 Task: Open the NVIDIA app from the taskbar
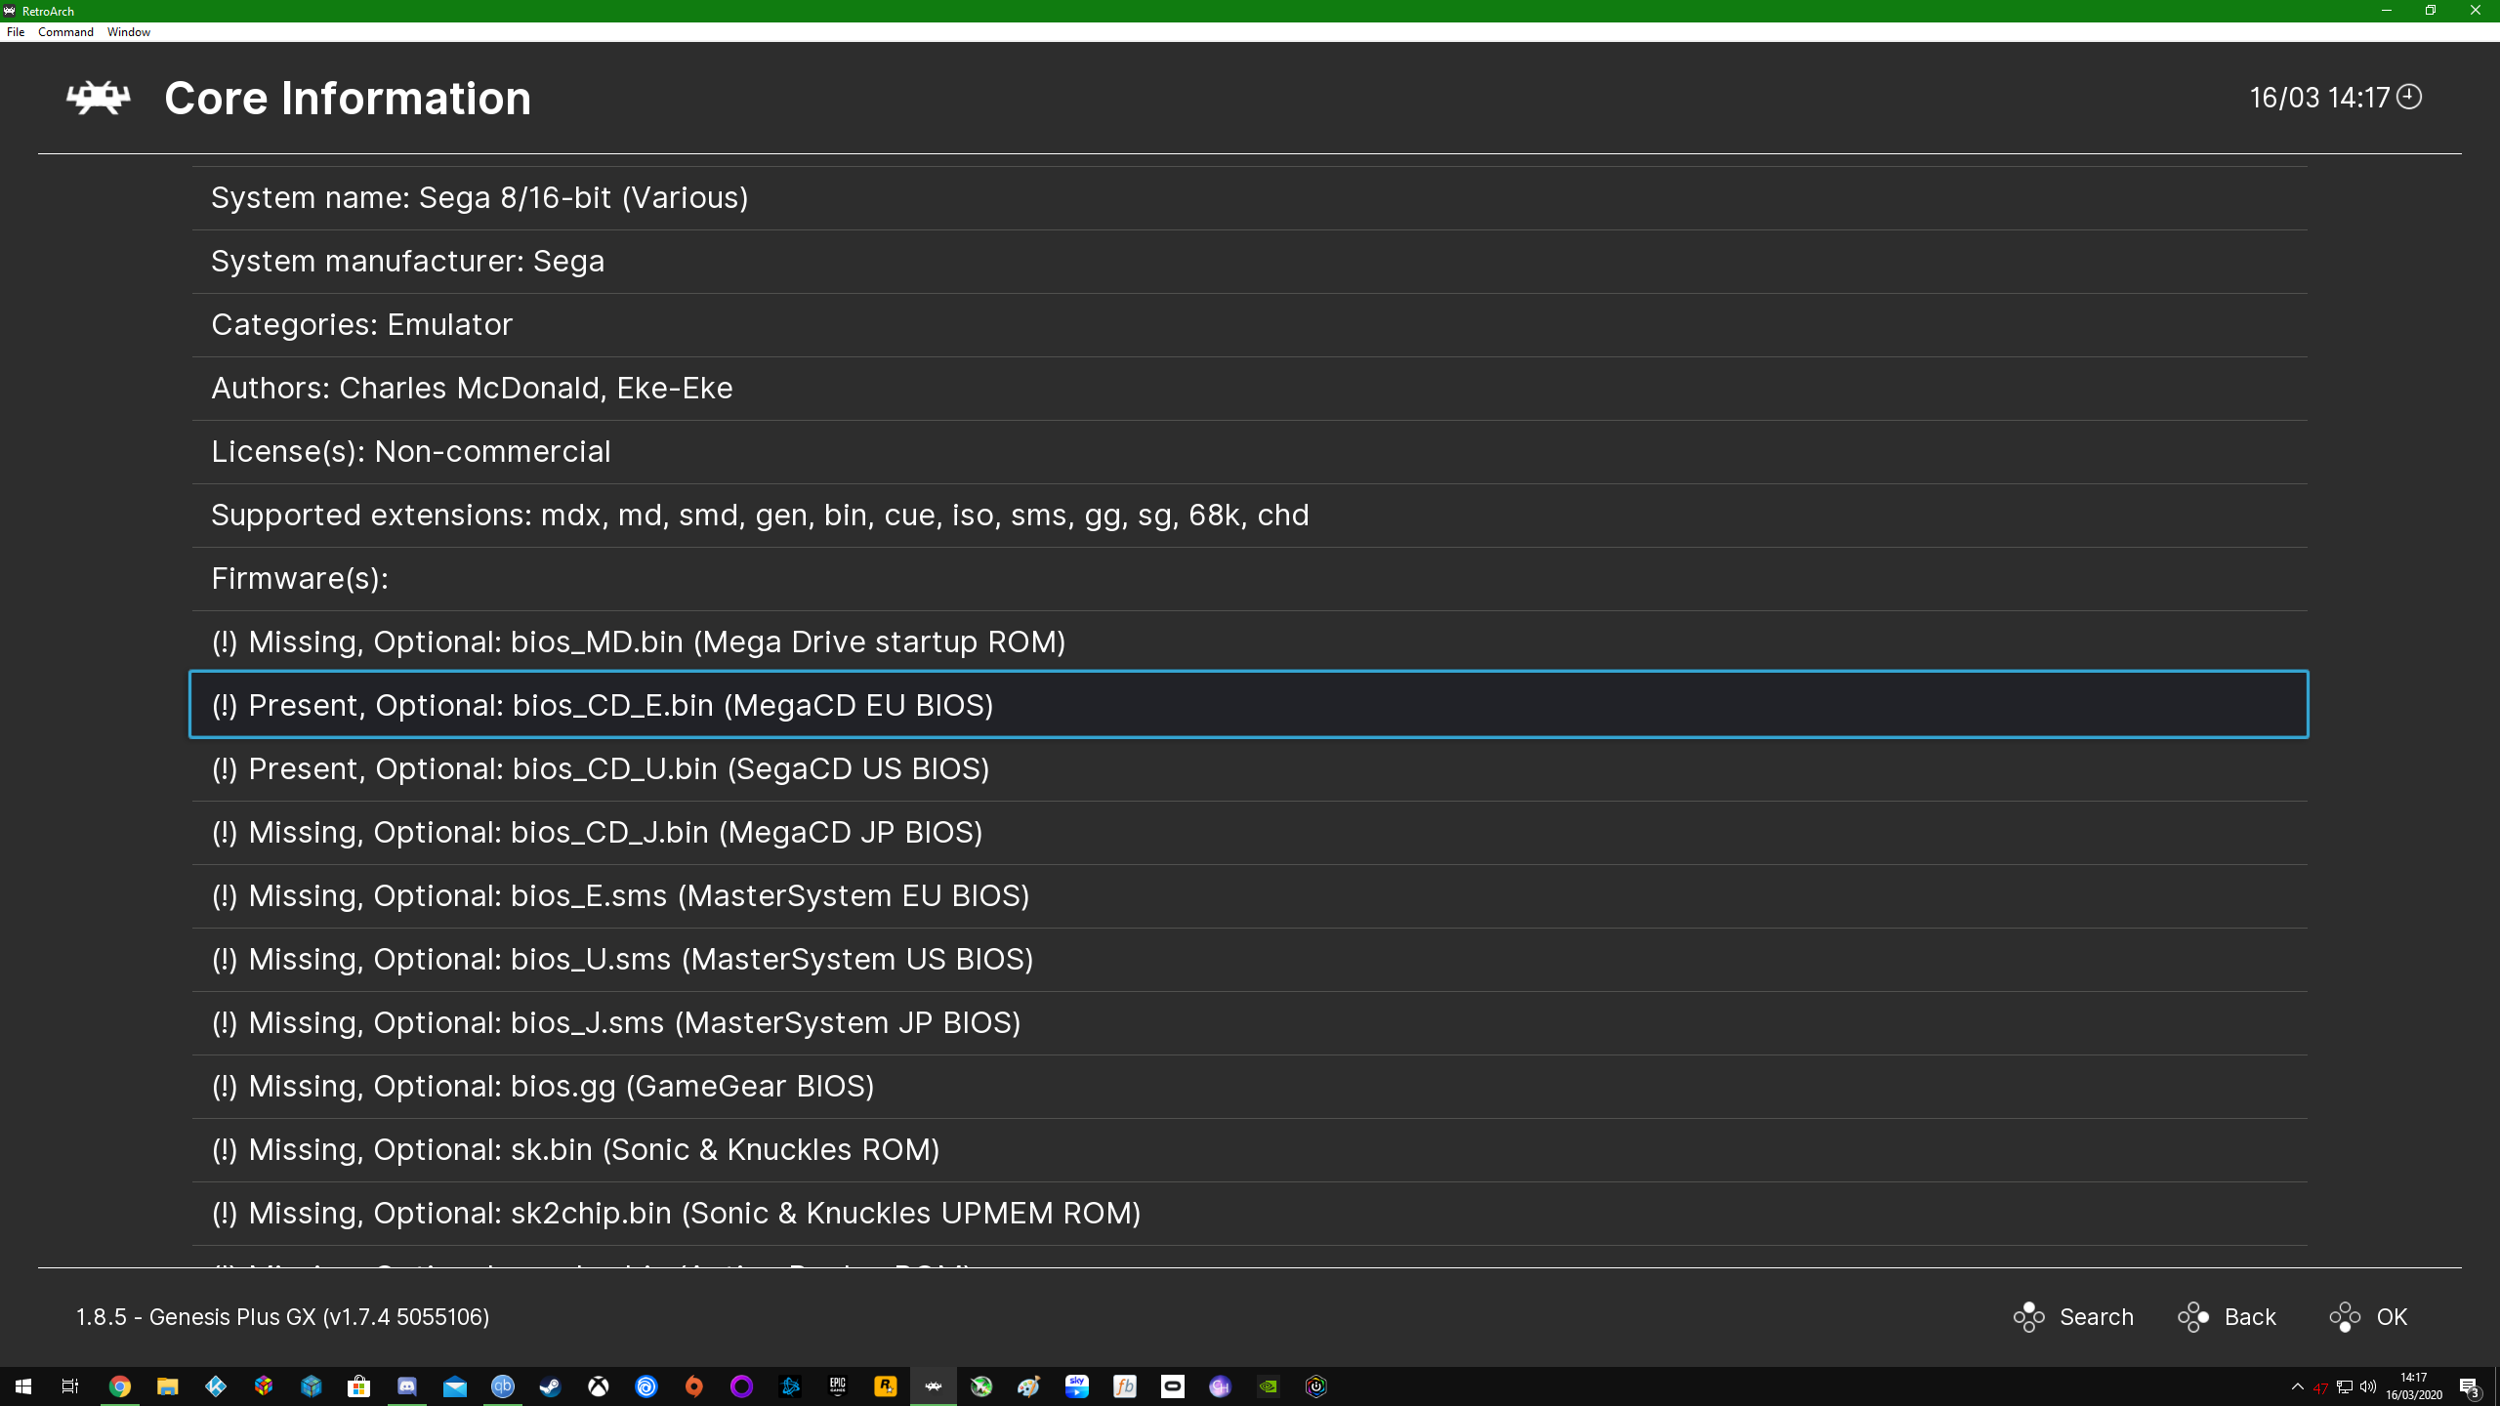coord(1269,1386)
